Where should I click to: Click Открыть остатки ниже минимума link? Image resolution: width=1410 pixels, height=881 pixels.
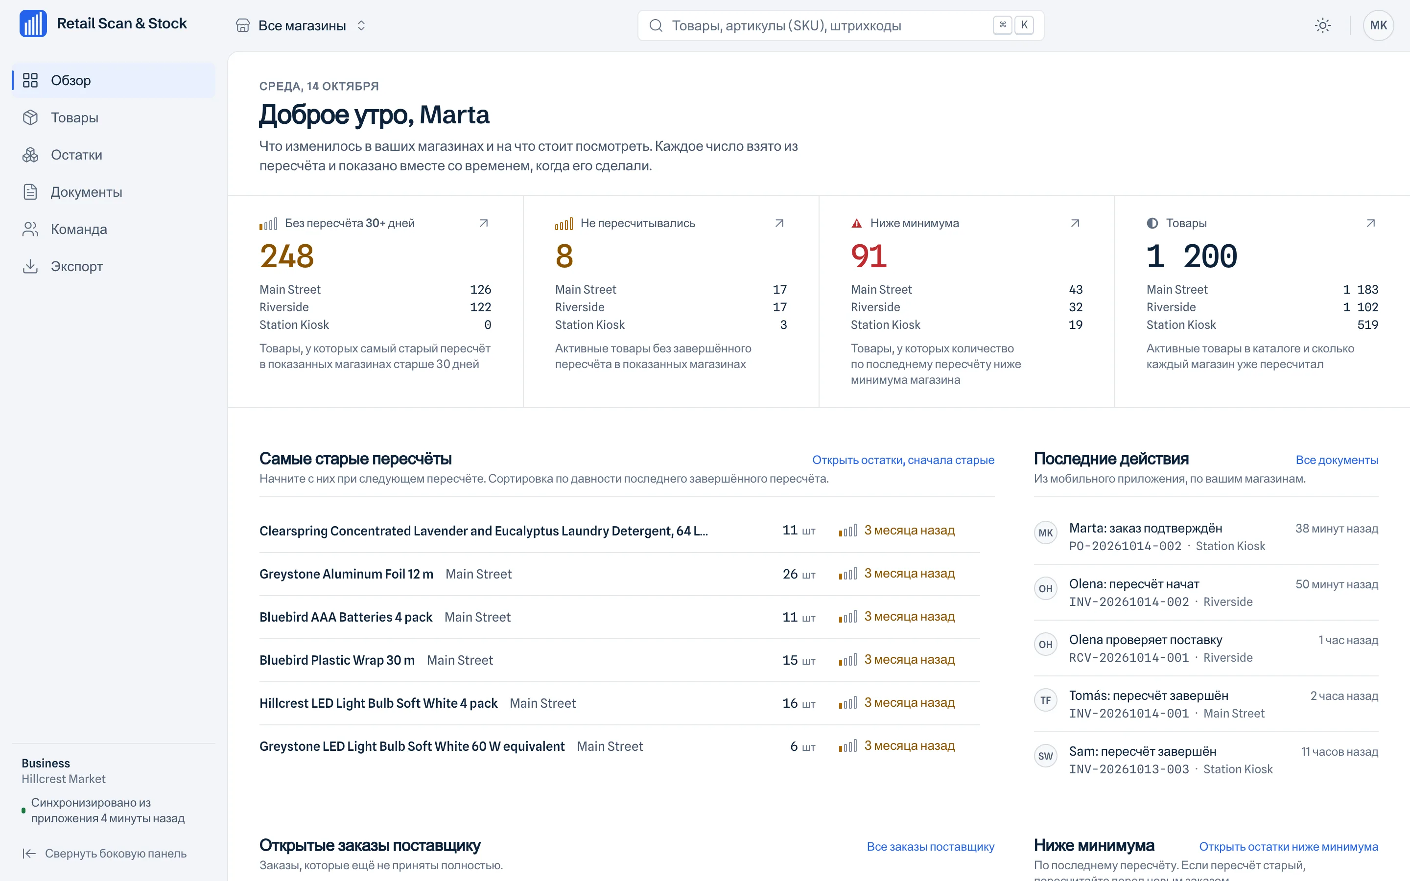[1288, 847]
